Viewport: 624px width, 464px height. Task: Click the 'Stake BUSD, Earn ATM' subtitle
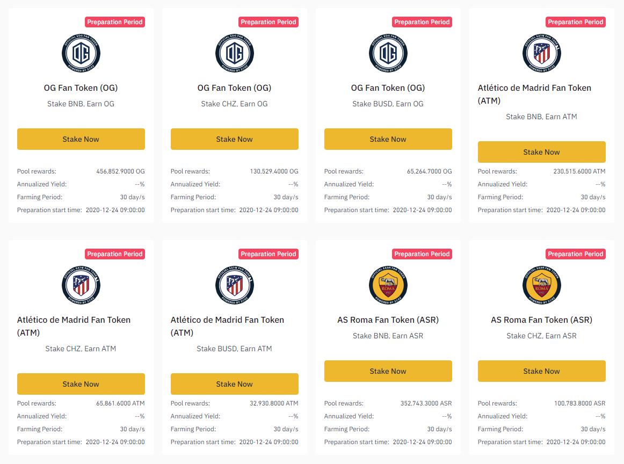pos(234,349)
